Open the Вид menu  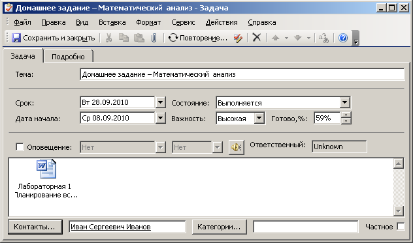82,22
